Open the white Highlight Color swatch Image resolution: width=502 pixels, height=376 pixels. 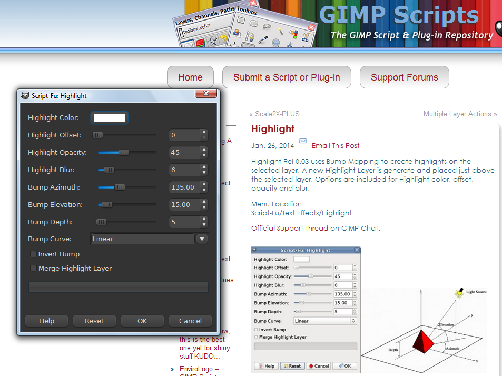click(110, 117)
